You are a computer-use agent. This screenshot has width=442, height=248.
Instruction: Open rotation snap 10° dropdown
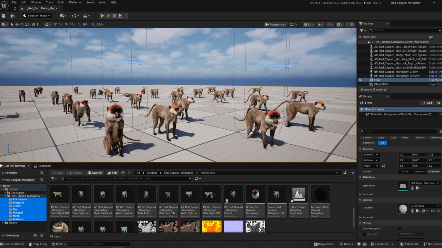coord(86,24)
